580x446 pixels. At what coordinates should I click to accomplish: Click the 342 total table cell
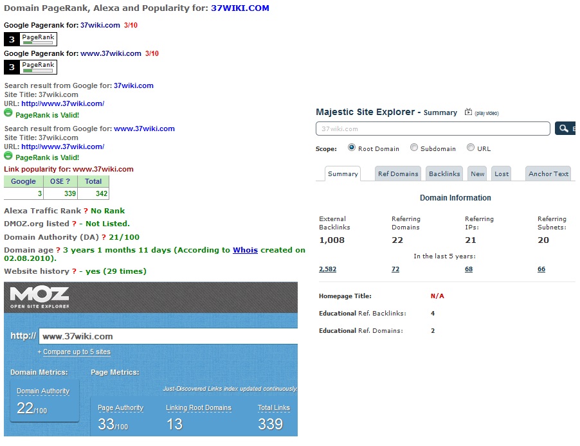[93, 193]
